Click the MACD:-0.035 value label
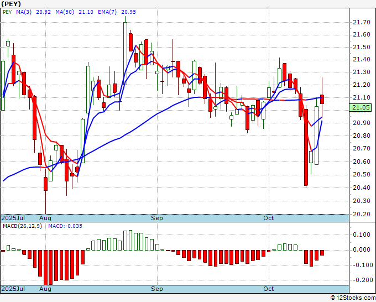This screenshot has height=302, width=376. (x=65, y=226)
